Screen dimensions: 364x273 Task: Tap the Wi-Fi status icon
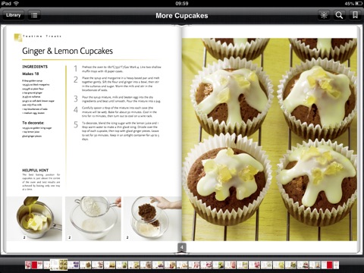pyautogui.click(x=17, y=3)
